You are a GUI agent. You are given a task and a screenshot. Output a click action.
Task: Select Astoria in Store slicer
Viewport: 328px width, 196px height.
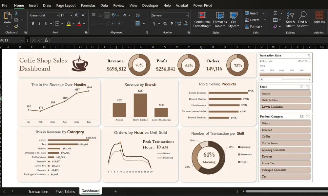pos(285,93)
